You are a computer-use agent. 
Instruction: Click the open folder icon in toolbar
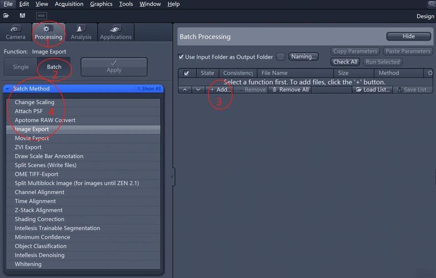(6, 16)
